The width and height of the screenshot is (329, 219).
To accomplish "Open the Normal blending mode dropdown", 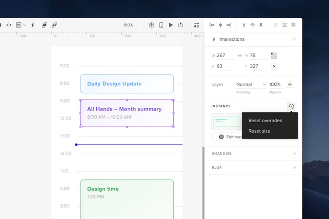I will pyautogui.click(x=251, y=85).
